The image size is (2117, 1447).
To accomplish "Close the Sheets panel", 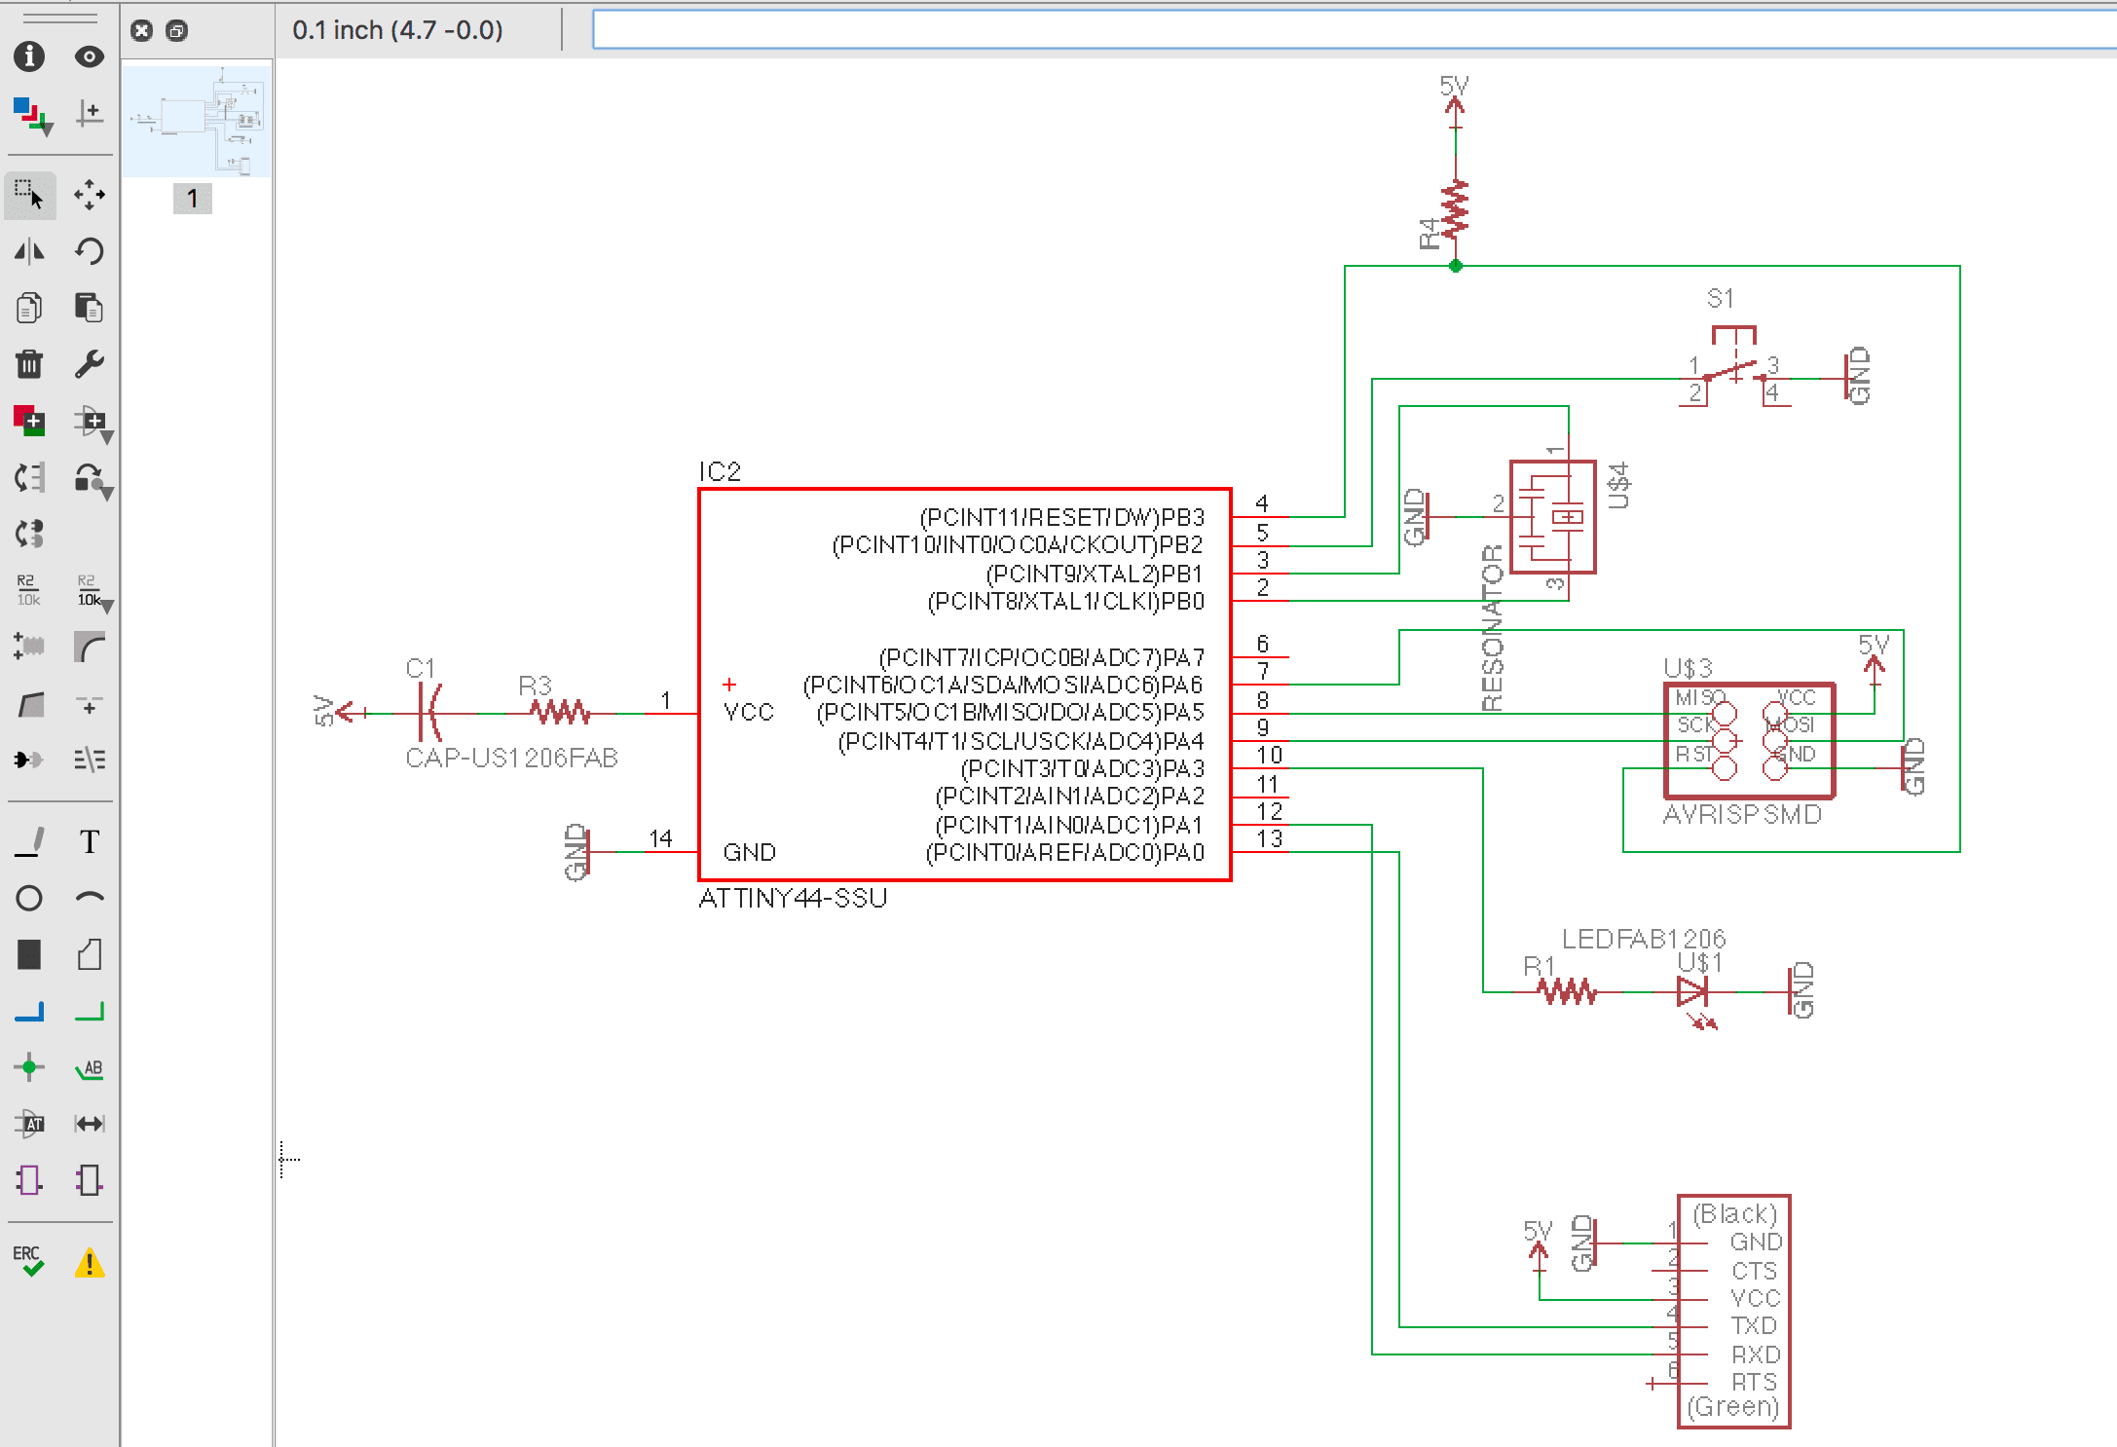I will (x=141, y=30).
